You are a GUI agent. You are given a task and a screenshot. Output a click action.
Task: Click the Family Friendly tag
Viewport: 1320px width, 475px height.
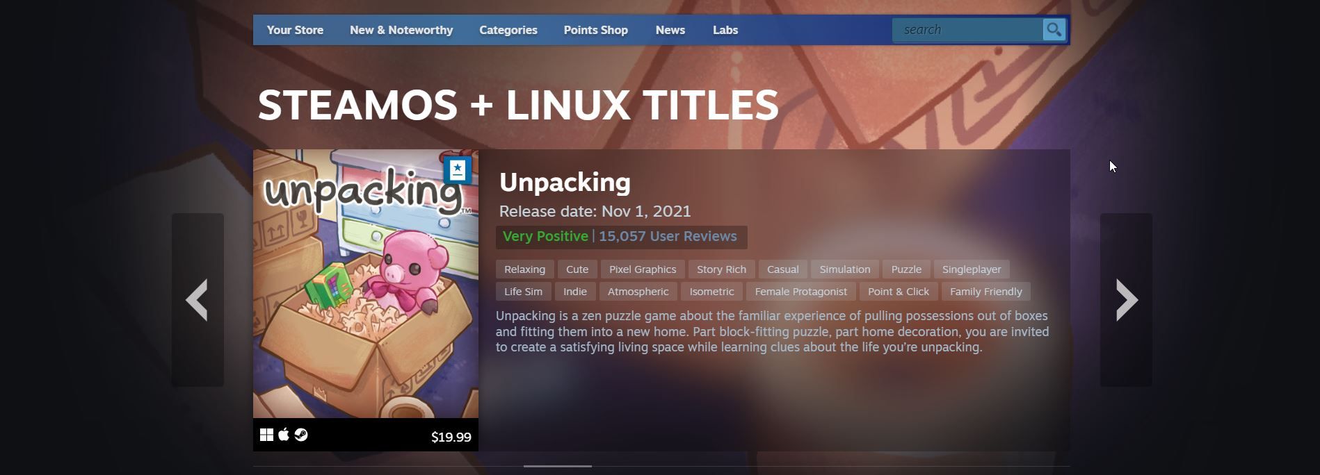pyautogui.click(x=985, y=292)
